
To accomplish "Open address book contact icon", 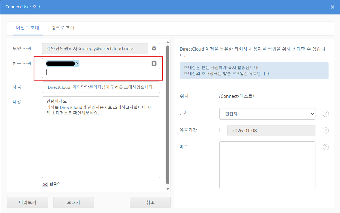I will pos(154,63).
